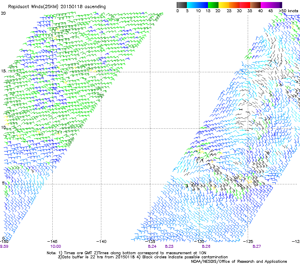
Task: Click the dark purple legend segment above '>50 knots'
Action: coord(281,5)
